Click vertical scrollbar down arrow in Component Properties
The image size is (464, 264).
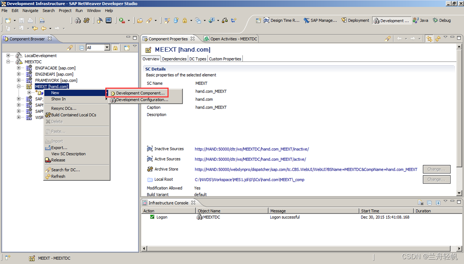[459, 193]
